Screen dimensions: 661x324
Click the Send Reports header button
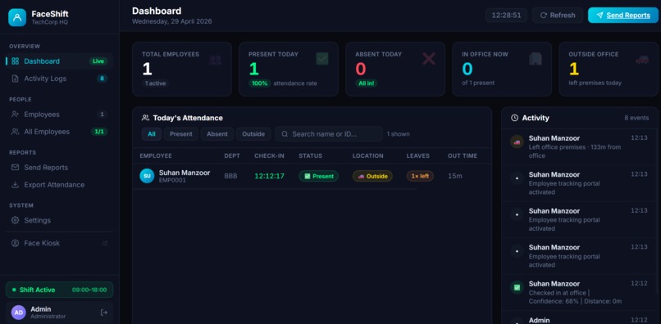click(x=623, y=16)
